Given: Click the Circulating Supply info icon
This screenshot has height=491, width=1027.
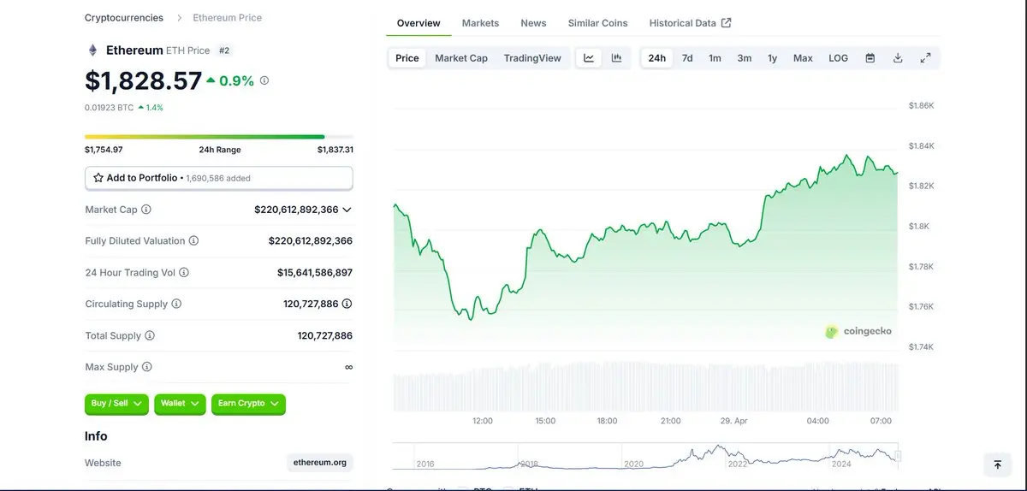Looking at the screenshot, I should click(x=176, y=304).
